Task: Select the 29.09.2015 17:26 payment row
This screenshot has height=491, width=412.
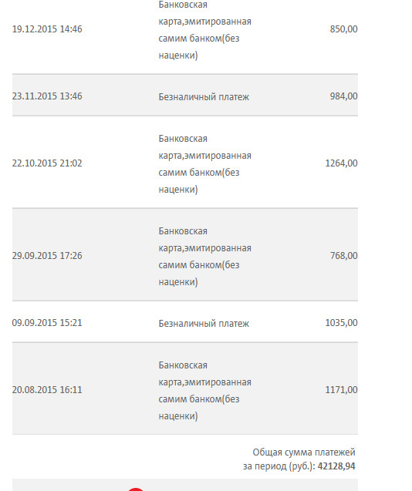Action: (185, 254)
